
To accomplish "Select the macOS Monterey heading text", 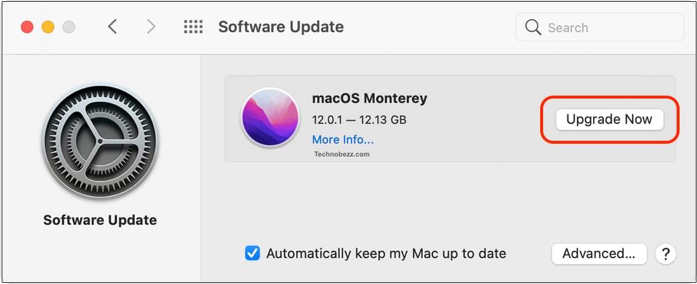I will click(x=369, y=99).
